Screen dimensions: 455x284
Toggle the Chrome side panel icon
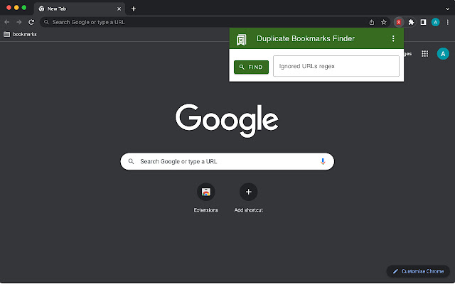(424, 22)
